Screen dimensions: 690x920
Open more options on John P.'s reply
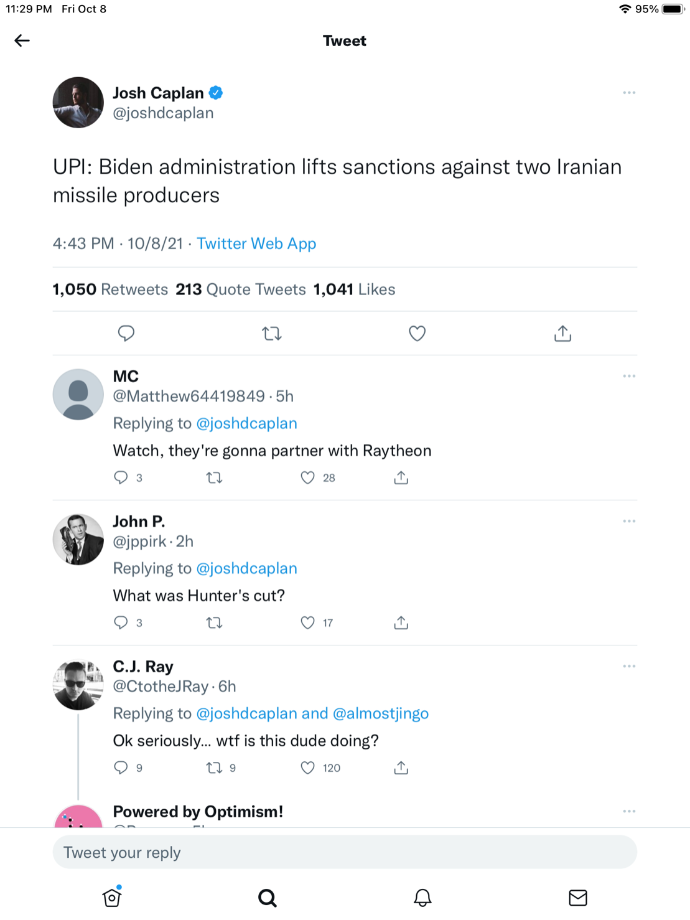point(629,521)
